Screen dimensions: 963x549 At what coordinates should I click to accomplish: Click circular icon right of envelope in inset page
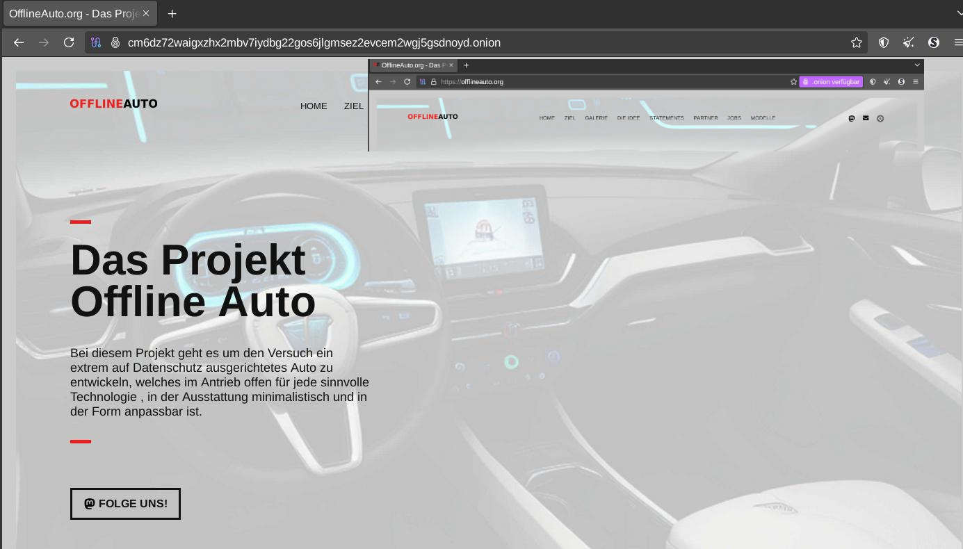coord(880,119)
